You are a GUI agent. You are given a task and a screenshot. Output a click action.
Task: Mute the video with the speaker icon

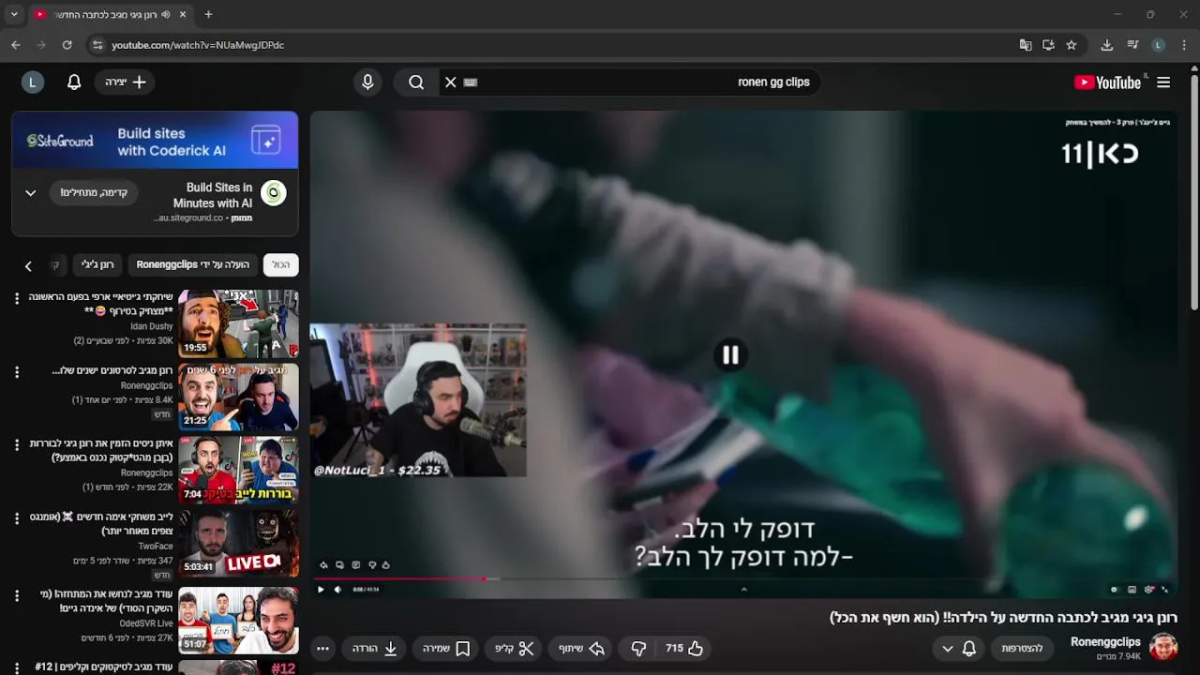[337, 590]
